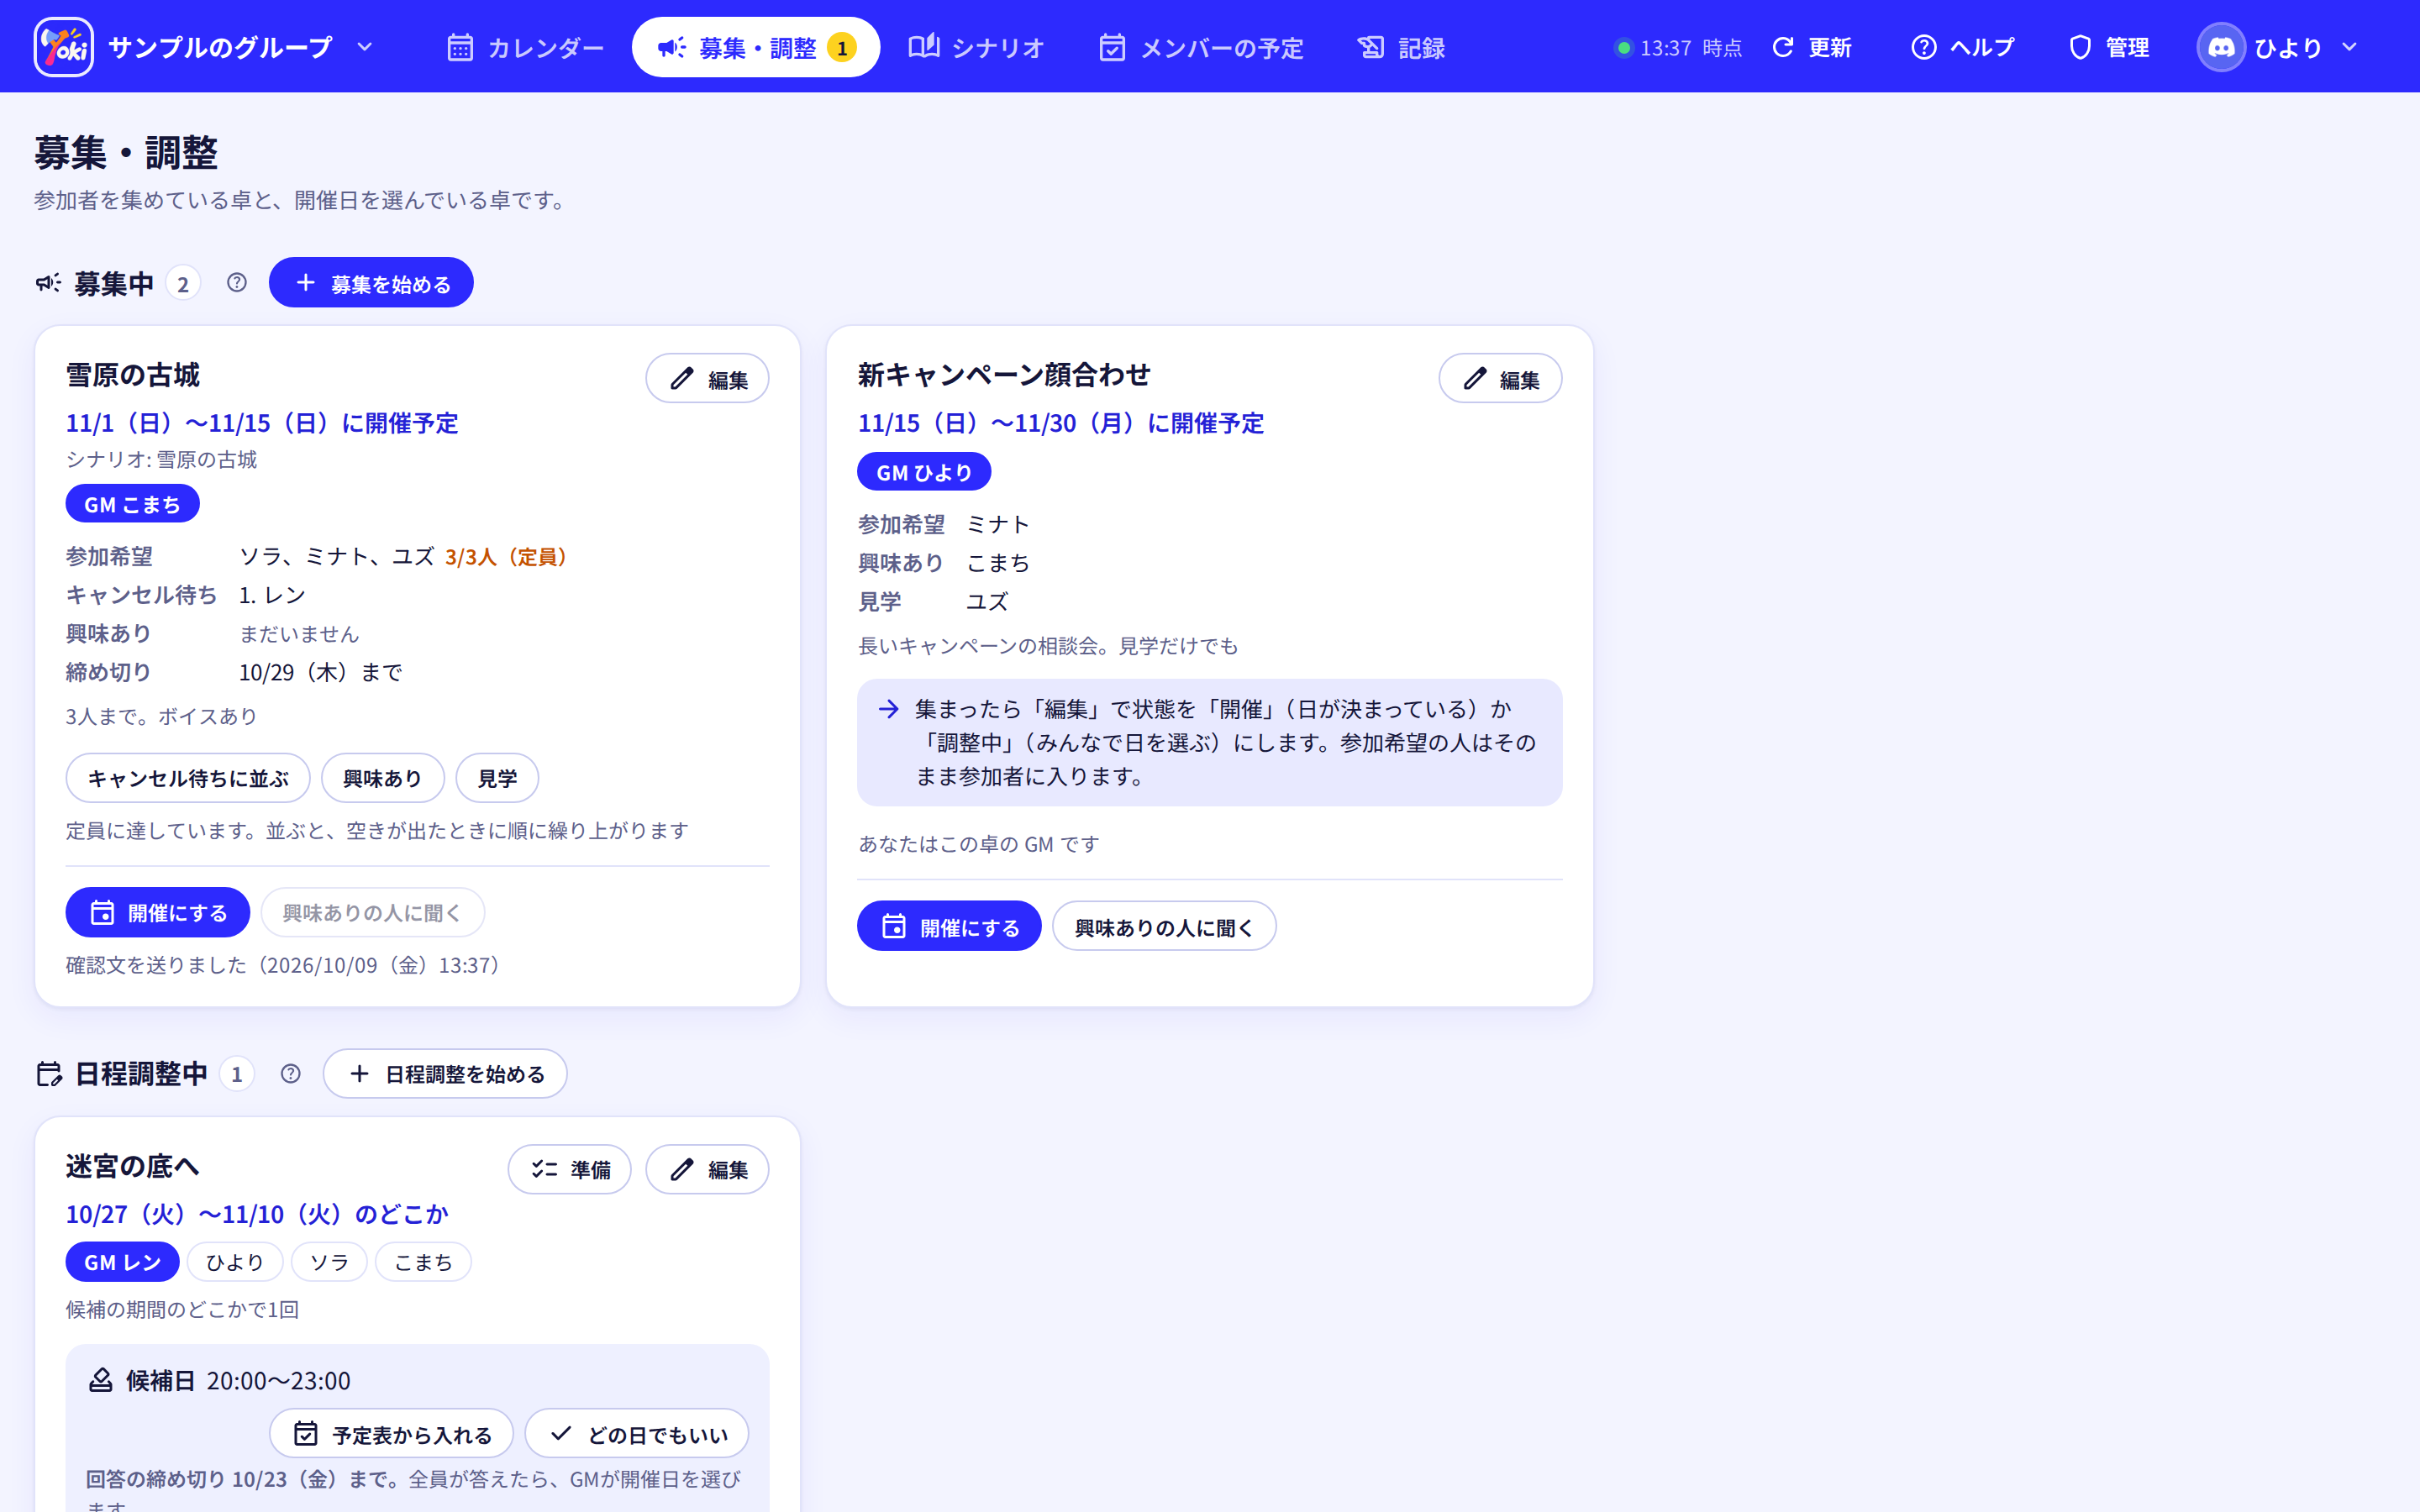Screen dimensions: 2420x1512
Task: Open the メンバーの予定 tab
Action: tap(1201, 47)
